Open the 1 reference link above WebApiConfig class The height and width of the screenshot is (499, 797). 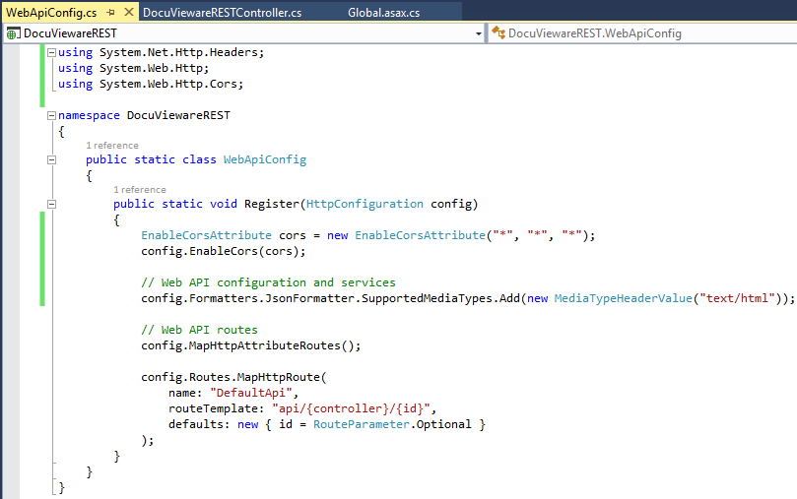point(112,146)
